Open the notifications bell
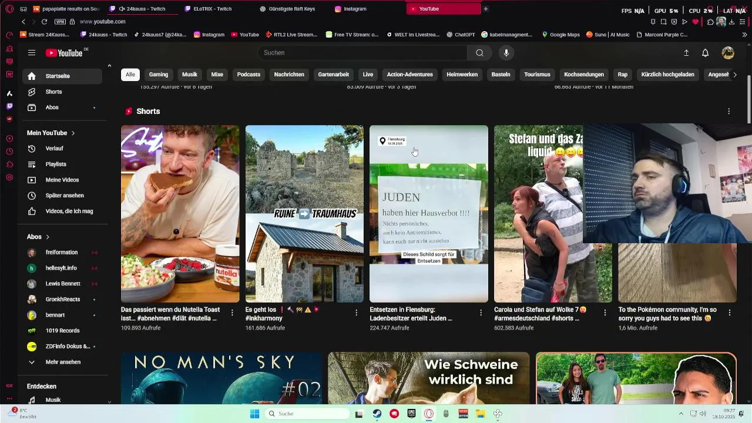Screen dimensions: 752x423 coord(706,53)
